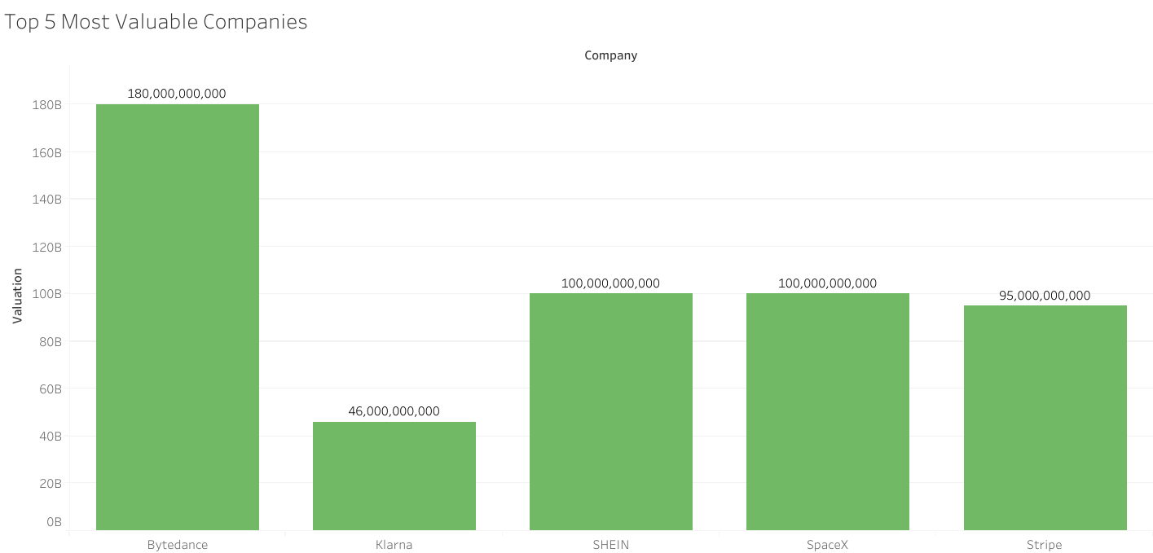Select the Stripe bar in the chart
1153x553 pixels.
coord(1045,418)
